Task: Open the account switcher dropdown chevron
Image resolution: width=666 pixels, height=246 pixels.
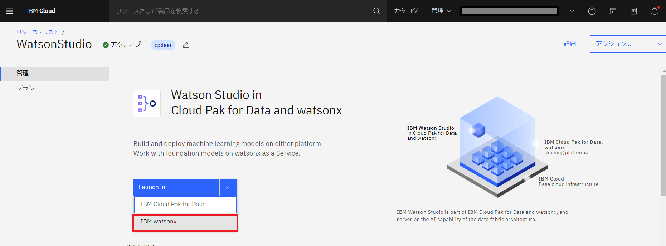Action: 572,11
